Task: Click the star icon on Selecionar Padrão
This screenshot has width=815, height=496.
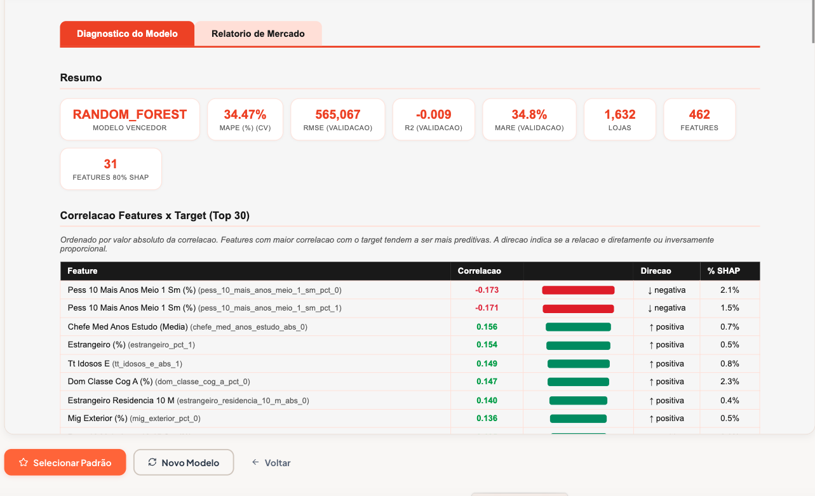Action: (24, 462)
